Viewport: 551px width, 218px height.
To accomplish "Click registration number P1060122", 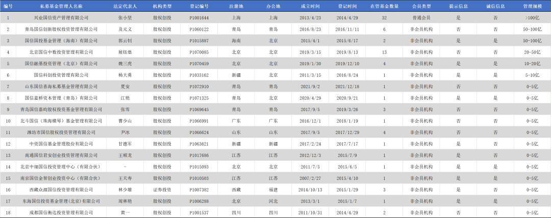I will coord(199,29).
